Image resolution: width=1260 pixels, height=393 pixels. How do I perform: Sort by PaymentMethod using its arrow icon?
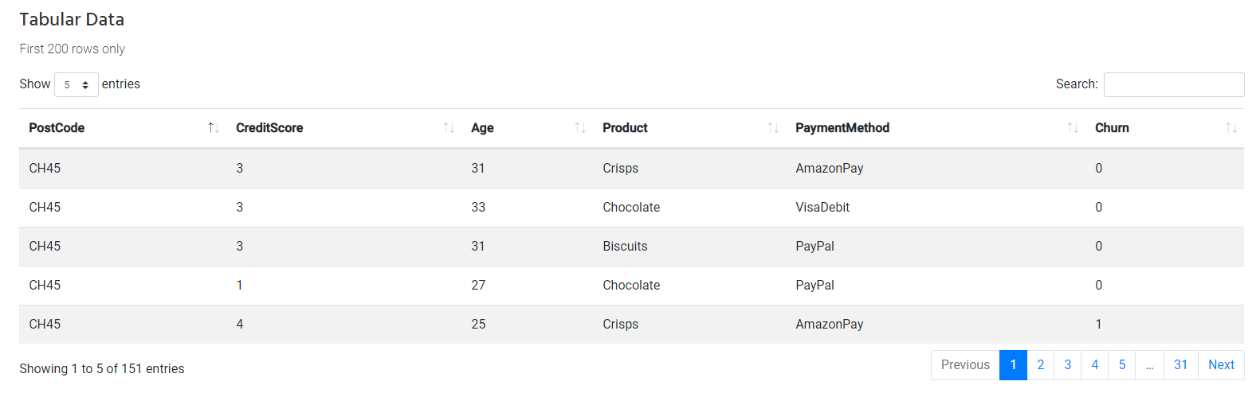[1073, 128]
